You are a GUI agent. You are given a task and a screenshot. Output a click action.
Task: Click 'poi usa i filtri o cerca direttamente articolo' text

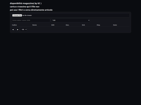click(31, 10)
